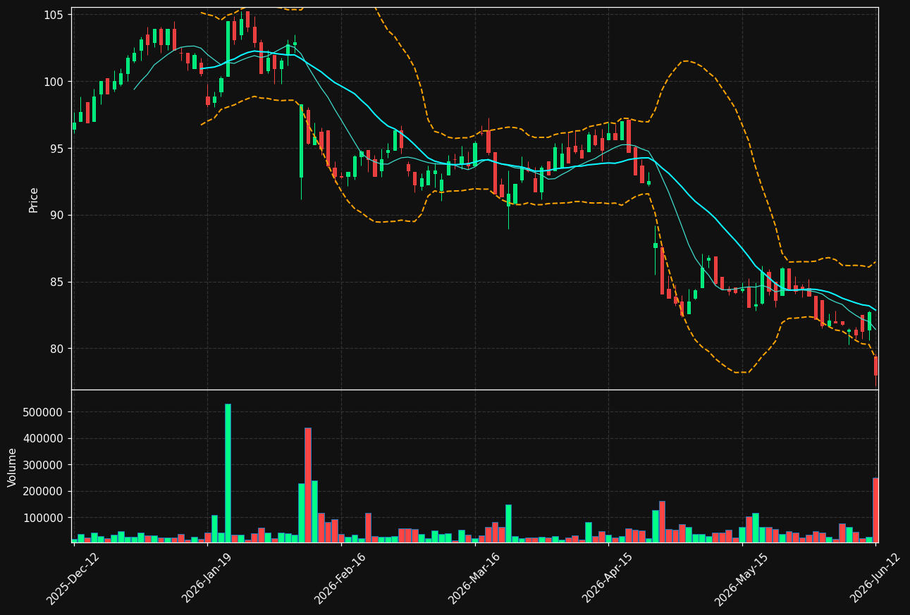
Task: Click the 2025-Dec-12 date label
Action: pos(73,578)
